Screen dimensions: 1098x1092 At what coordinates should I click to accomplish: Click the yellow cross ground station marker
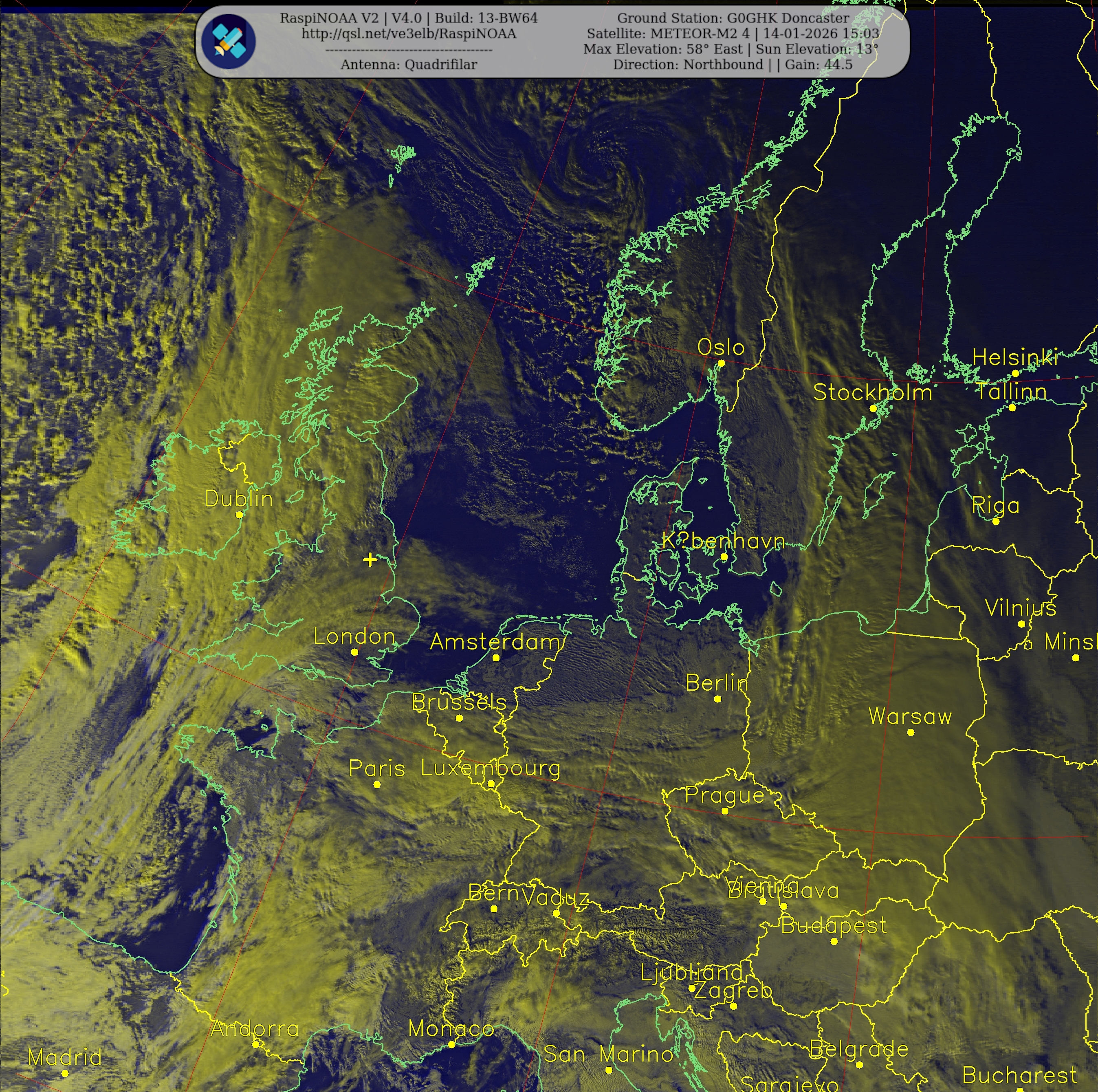[x=370, y=560]
